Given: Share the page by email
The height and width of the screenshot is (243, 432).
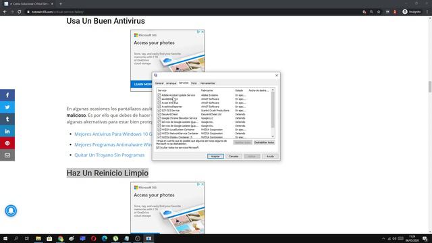Looking at the screenshot, I should point(7,155).
